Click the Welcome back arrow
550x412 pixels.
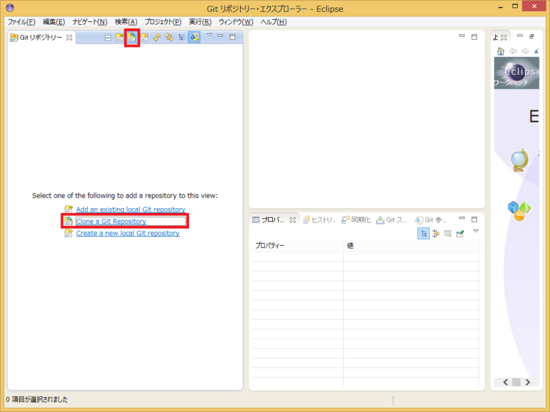(x=513, y=51)
